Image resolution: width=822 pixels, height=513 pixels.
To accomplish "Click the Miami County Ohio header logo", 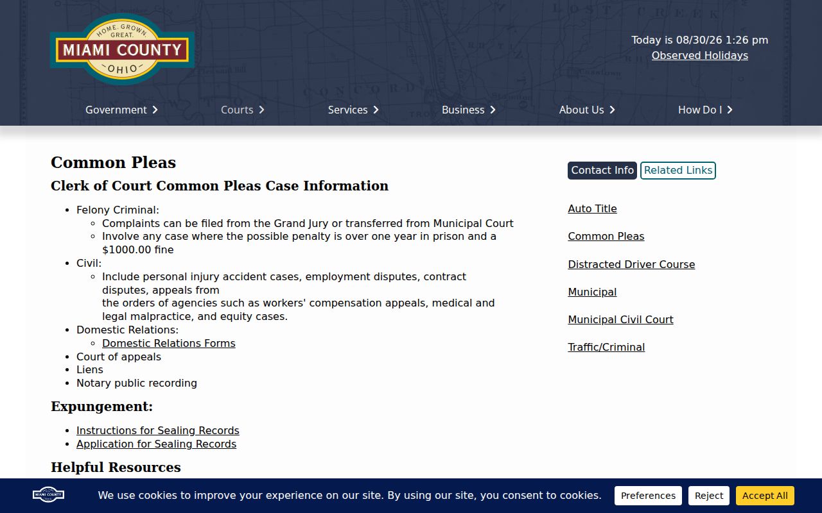I will point(122,49).
